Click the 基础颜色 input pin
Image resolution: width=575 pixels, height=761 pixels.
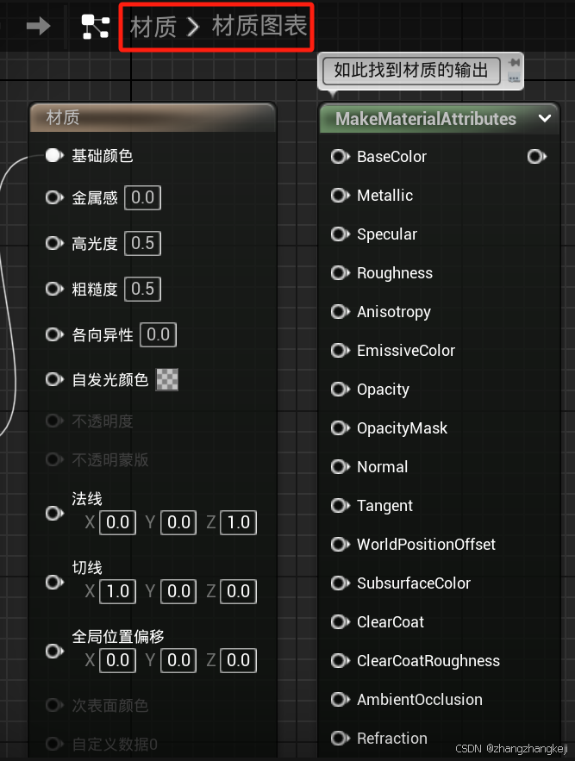coord(54,156)
